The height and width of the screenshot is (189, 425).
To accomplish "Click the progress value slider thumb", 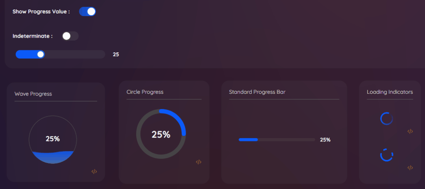I will pos(41,54).
